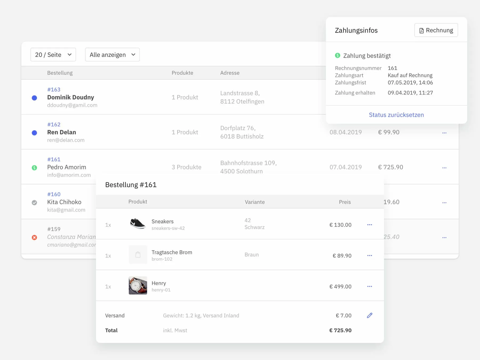
Task: Click Status zurücksetzen link
Action: pos(396,115)
